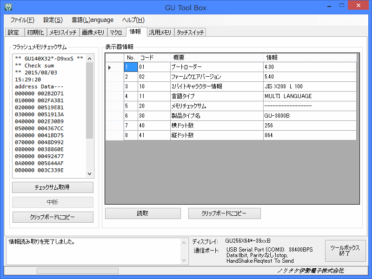Viewport: 372px width, 279px height.
Task: Click checksum list scroll down arrow
Action: [x=89, y=173]
